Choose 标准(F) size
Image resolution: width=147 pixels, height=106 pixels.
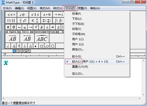click(x=97, y=14)
